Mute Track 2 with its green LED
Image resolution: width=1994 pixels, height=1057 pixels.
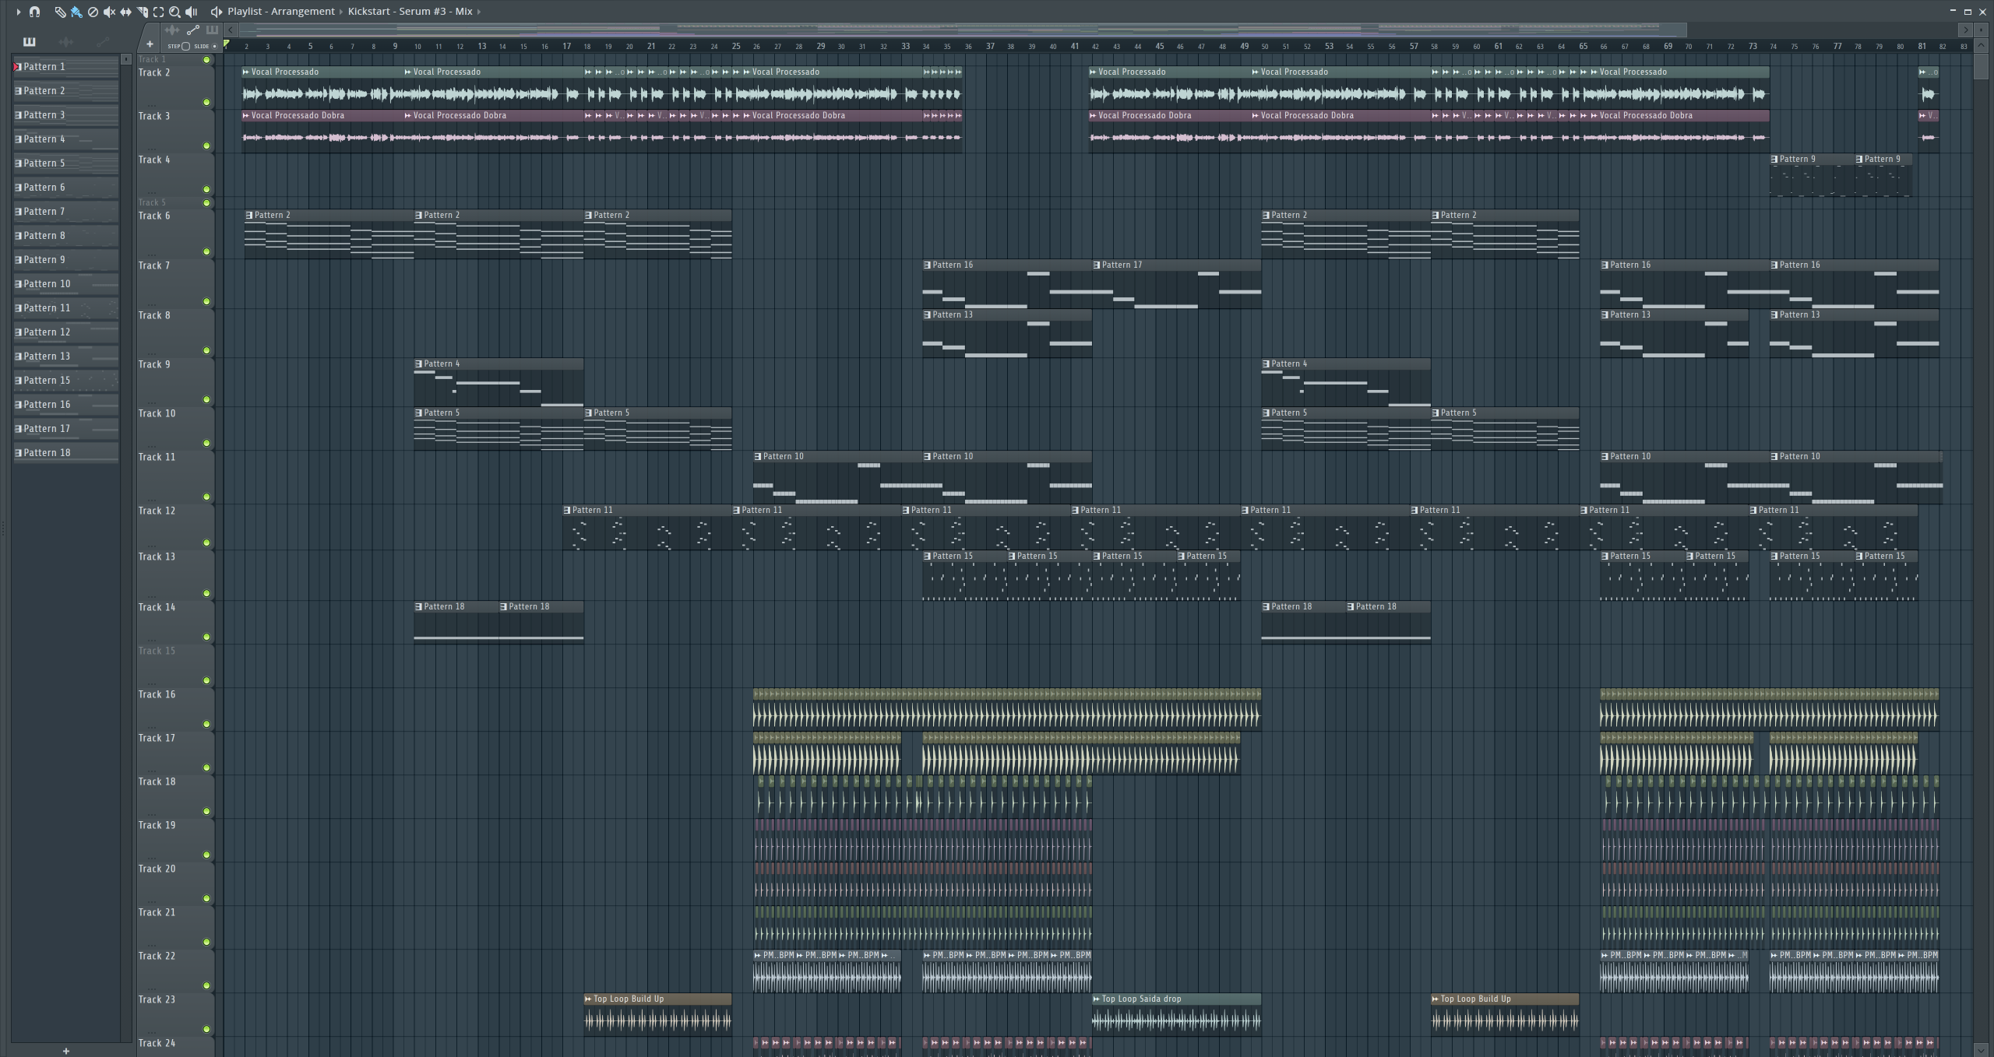click(206, 102)
